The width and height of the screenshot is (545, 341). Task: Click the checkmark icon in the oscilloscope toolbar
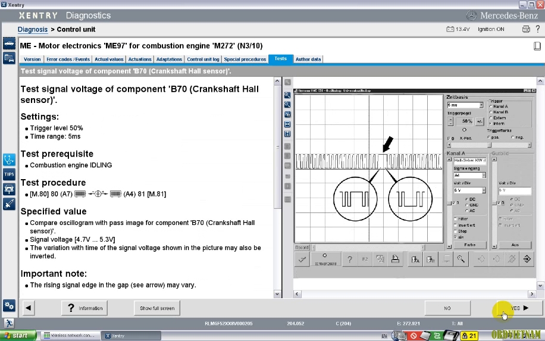(x=302, y=259)
